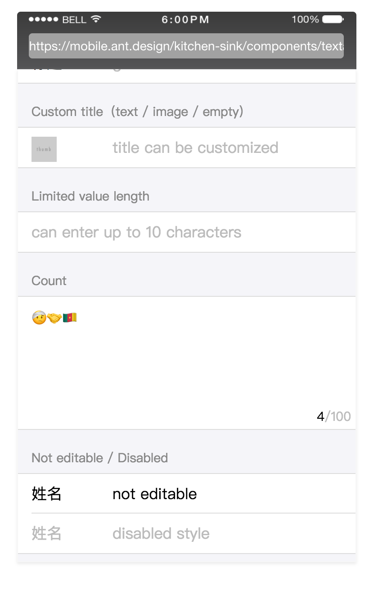The width and height of the screenshot is (378, 590).
Task: Click the 'can enter up to 10 characters' field
Action: point(136,232)
